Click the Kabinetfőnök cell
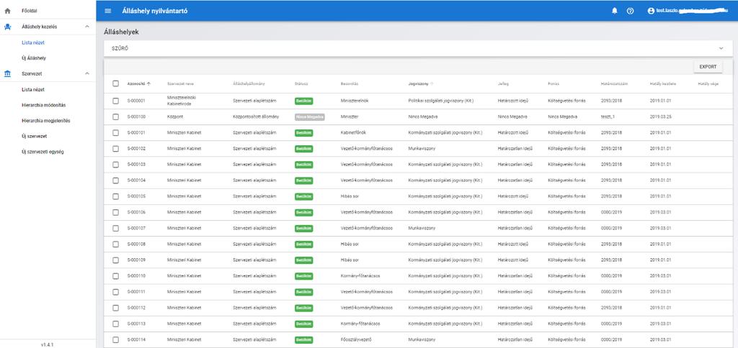 [353, 132]
